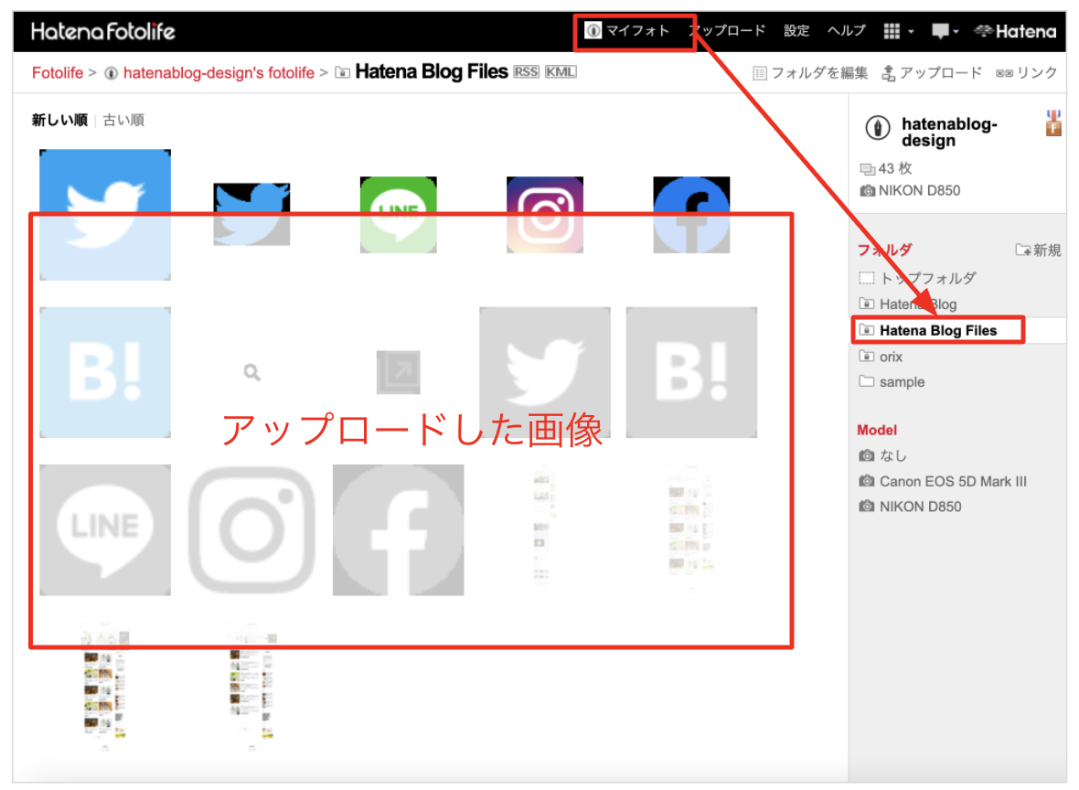Open the external-link arrow icon thumbnail
This screenshot has height=790, width=1079.
[399, 372]
